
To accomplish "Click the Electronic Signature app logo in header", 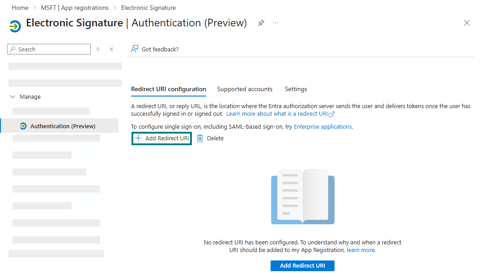I will pyautogui.click(x=15, y=26).
